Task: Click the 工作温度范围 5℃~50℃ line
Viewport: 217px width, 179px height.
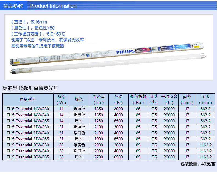Action: (38, 34)
